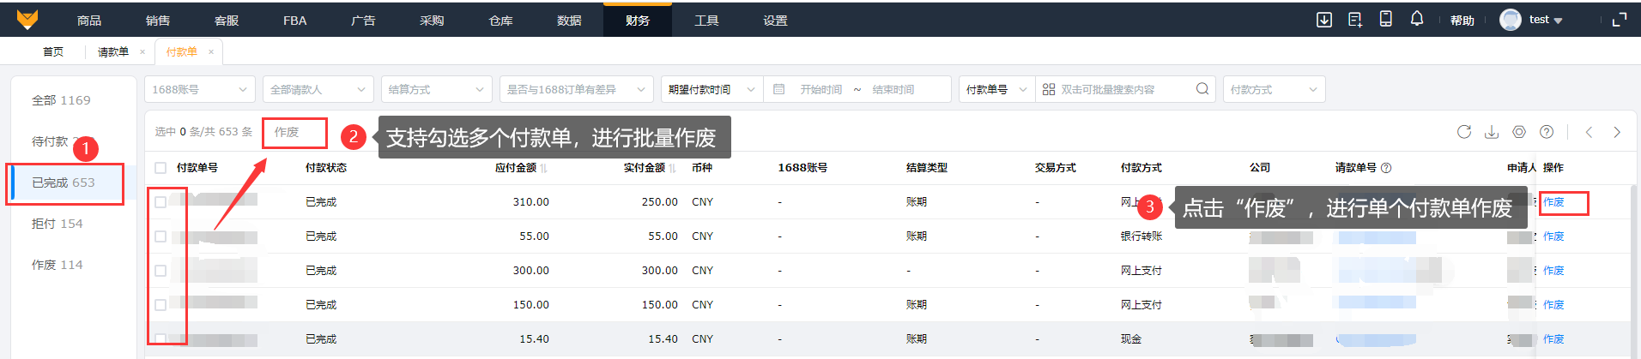Click the download box icon in top bar
The image size is (1641, 359).
[1324, 19]
